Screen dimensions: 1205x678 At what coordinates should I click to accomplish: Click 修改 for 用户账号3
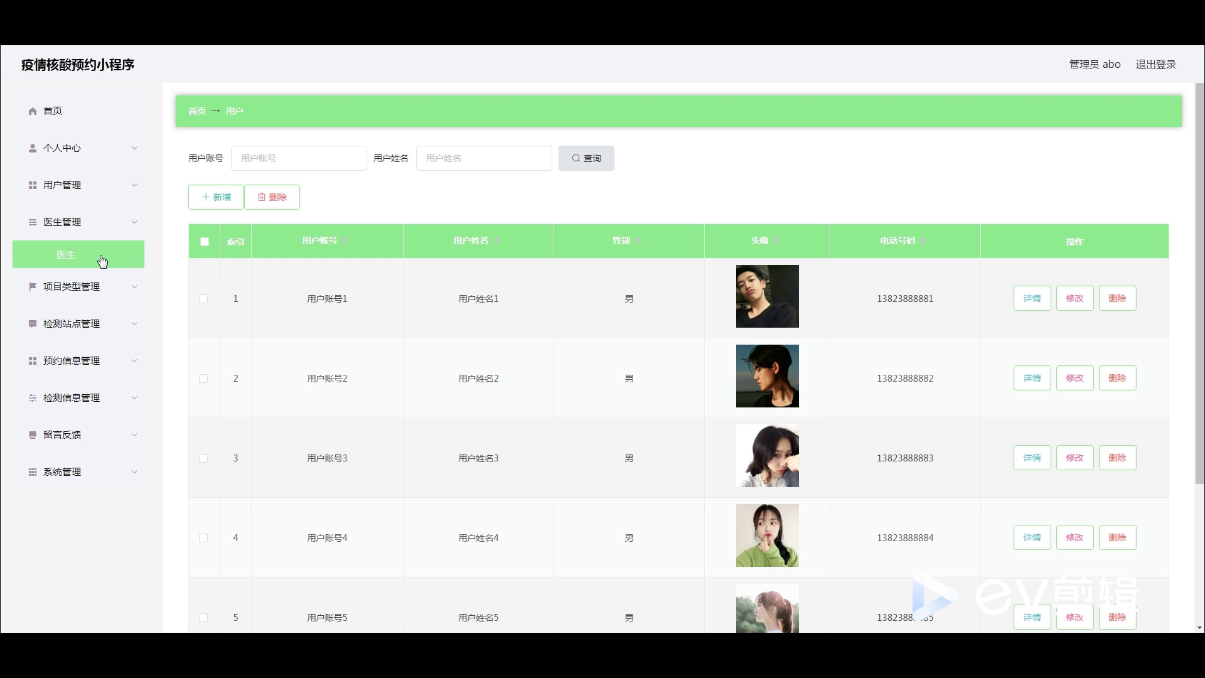click(1075, 458)
